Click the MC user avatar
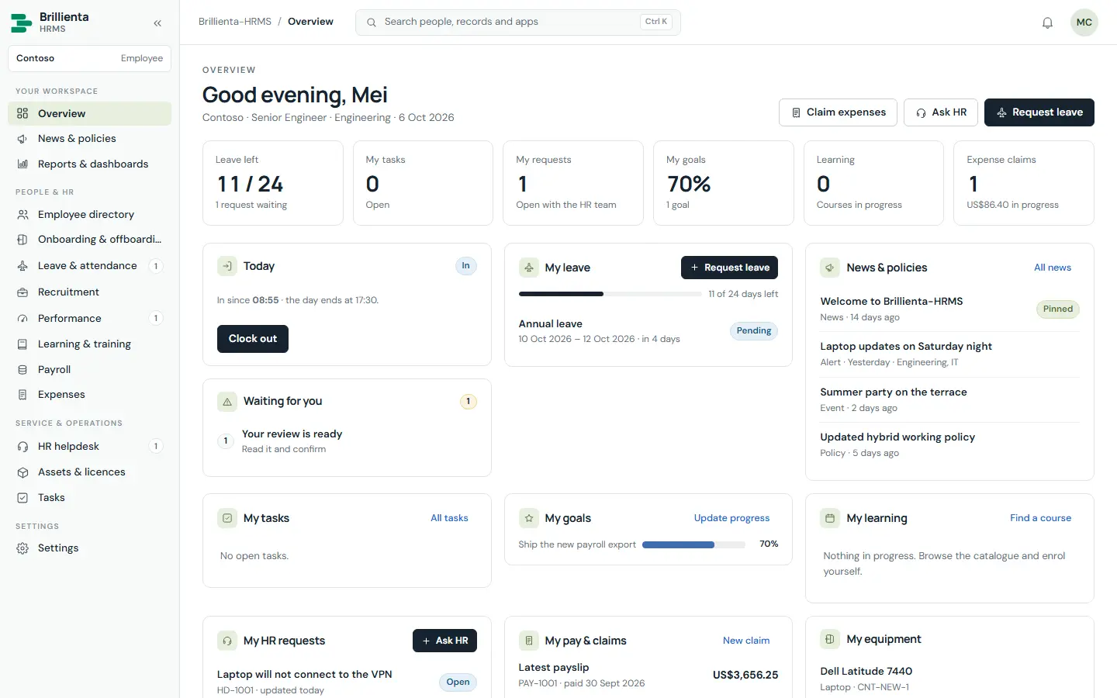The height and width of the screenshot is (698, 1117). pos(1084,22)
